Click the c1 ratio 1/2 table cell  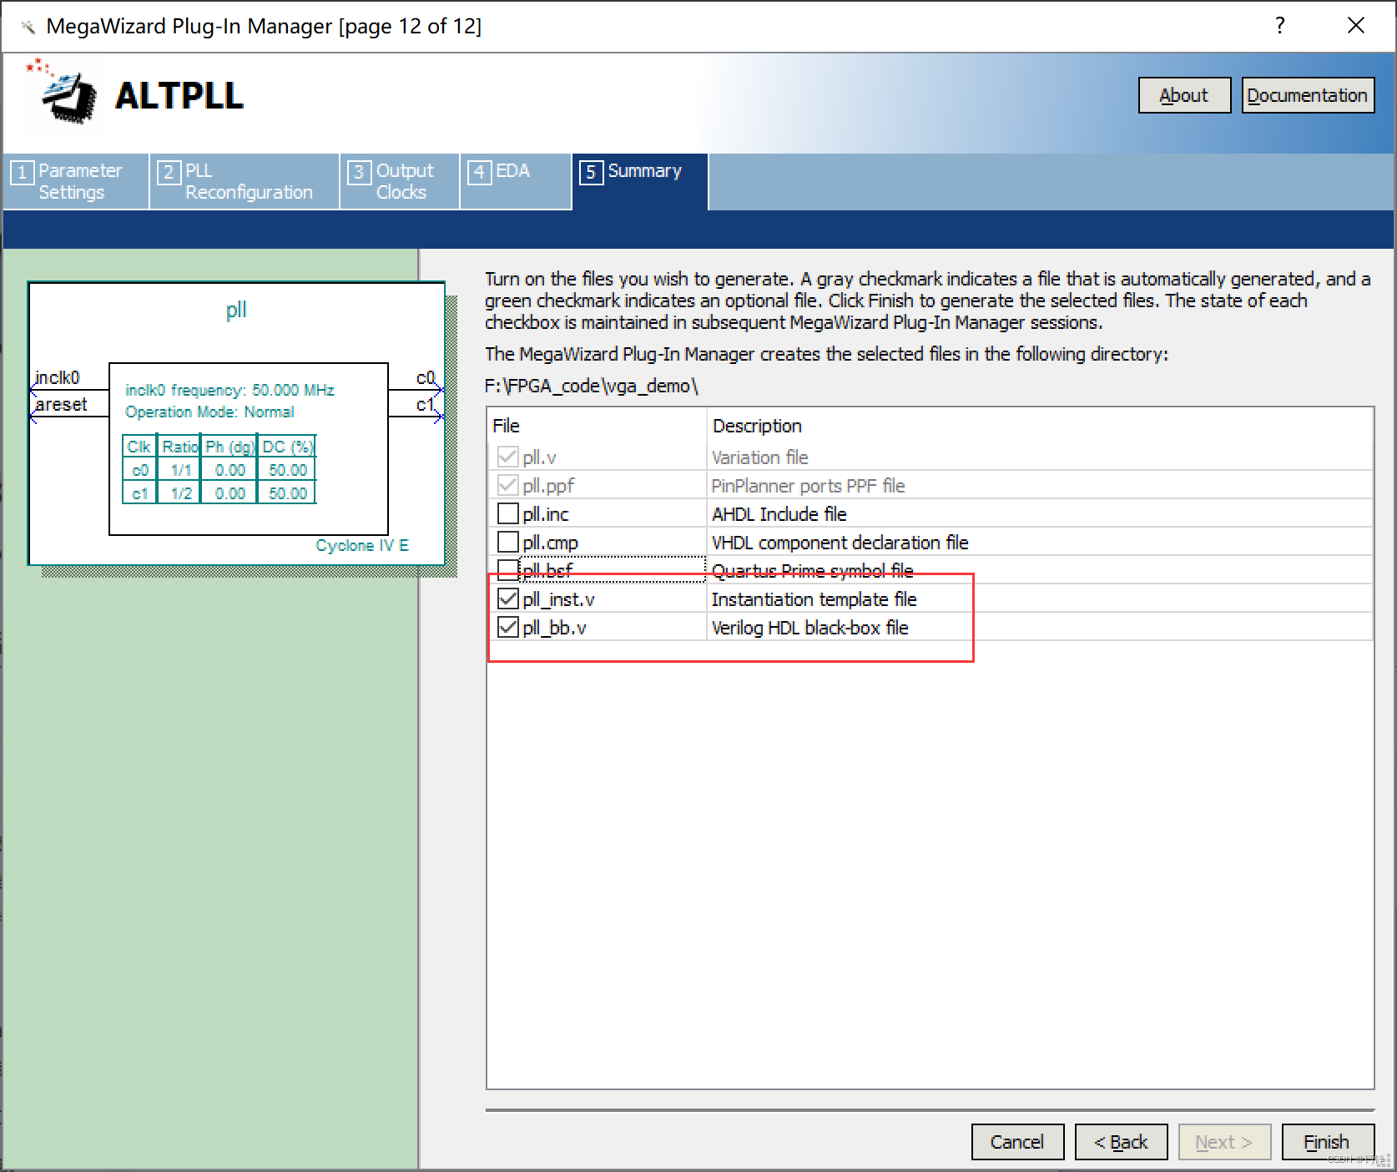(181, 493)
